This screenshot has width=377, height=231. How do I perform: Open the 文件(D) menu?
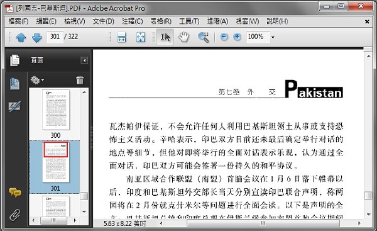pos(104,21)
